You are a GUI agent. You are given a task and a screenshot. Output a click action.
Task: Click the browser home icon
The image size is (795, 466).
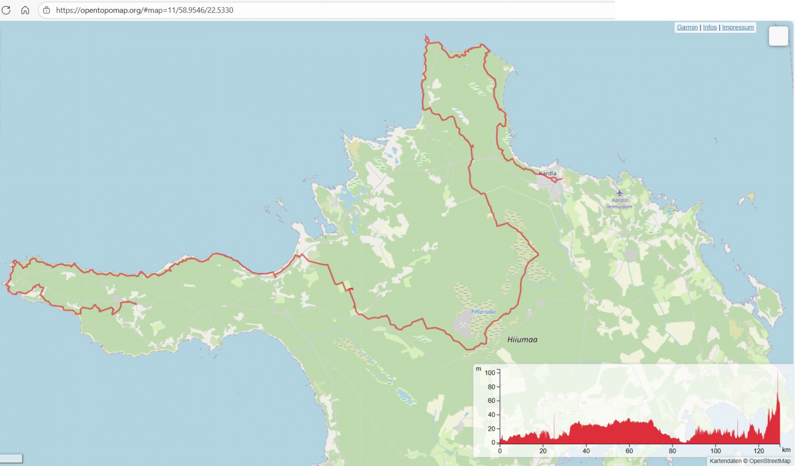tap(25, 10)
